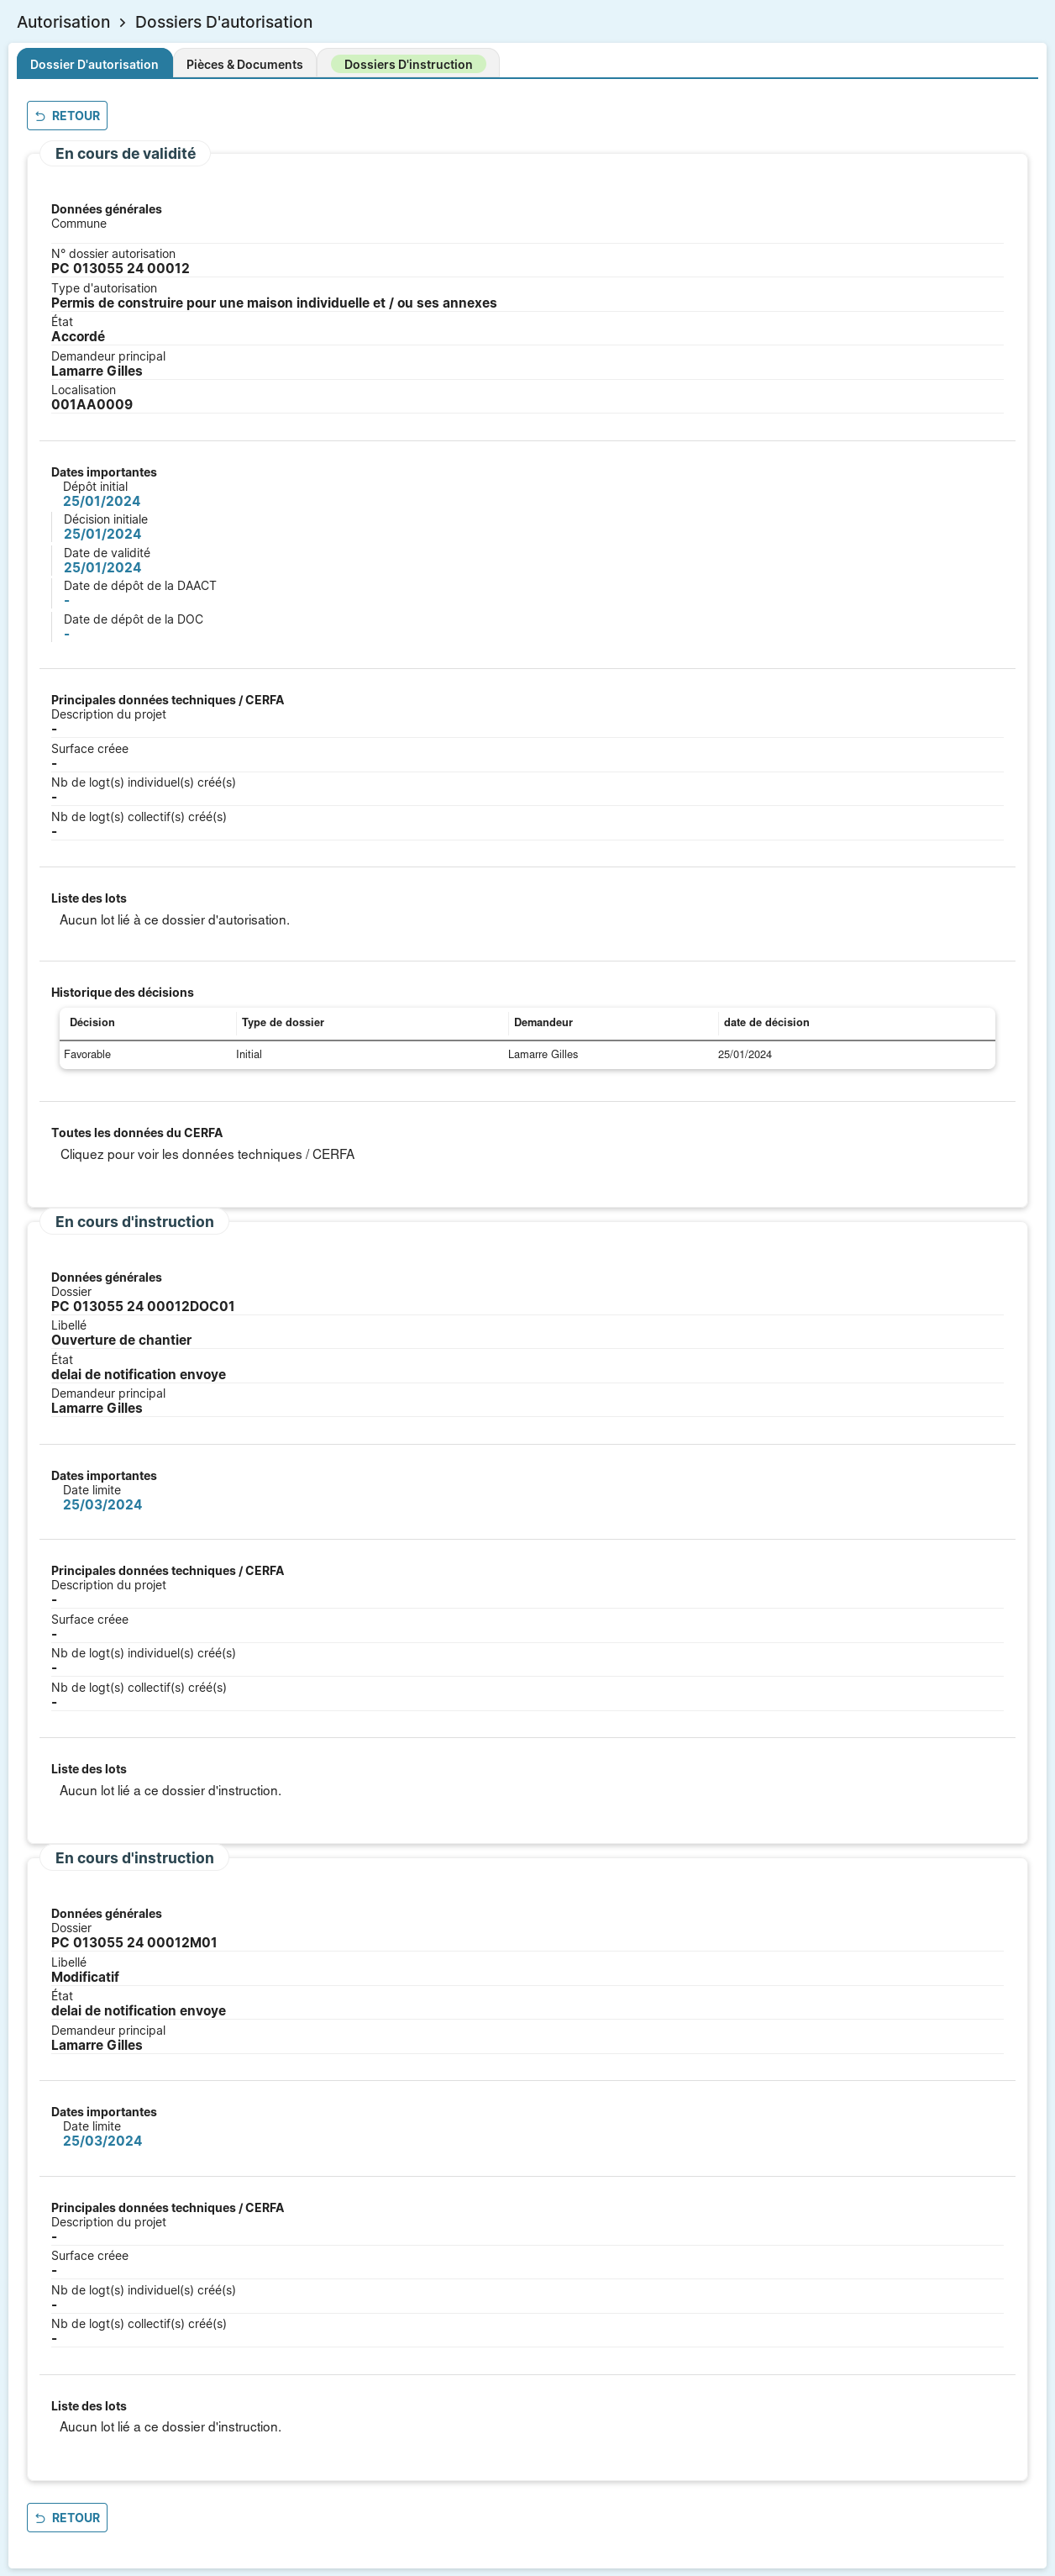Image resolution: width=1055 pixels, height=2576 pixels.
Task: Expand the CERFA technical data link
Action: 207,1154
